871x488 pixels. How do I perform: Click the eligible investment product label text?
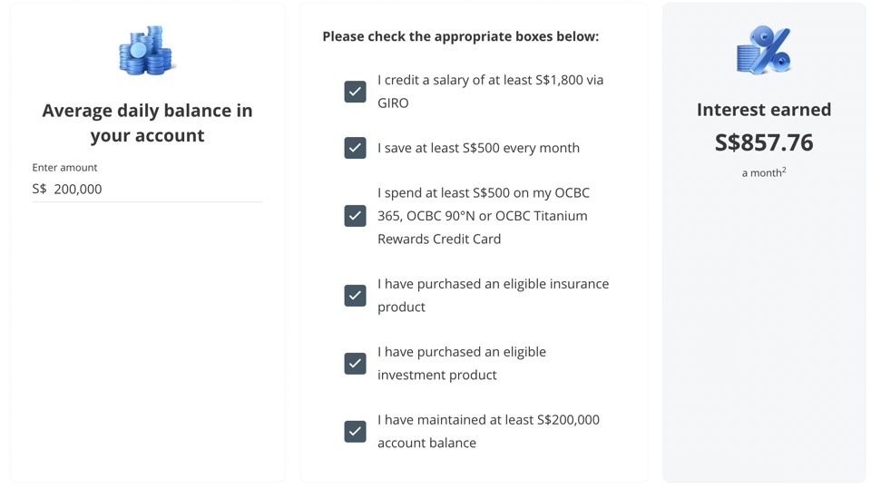(462, 364)
